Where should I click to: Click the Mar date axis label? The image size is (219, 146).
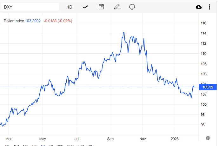[8, 139]
